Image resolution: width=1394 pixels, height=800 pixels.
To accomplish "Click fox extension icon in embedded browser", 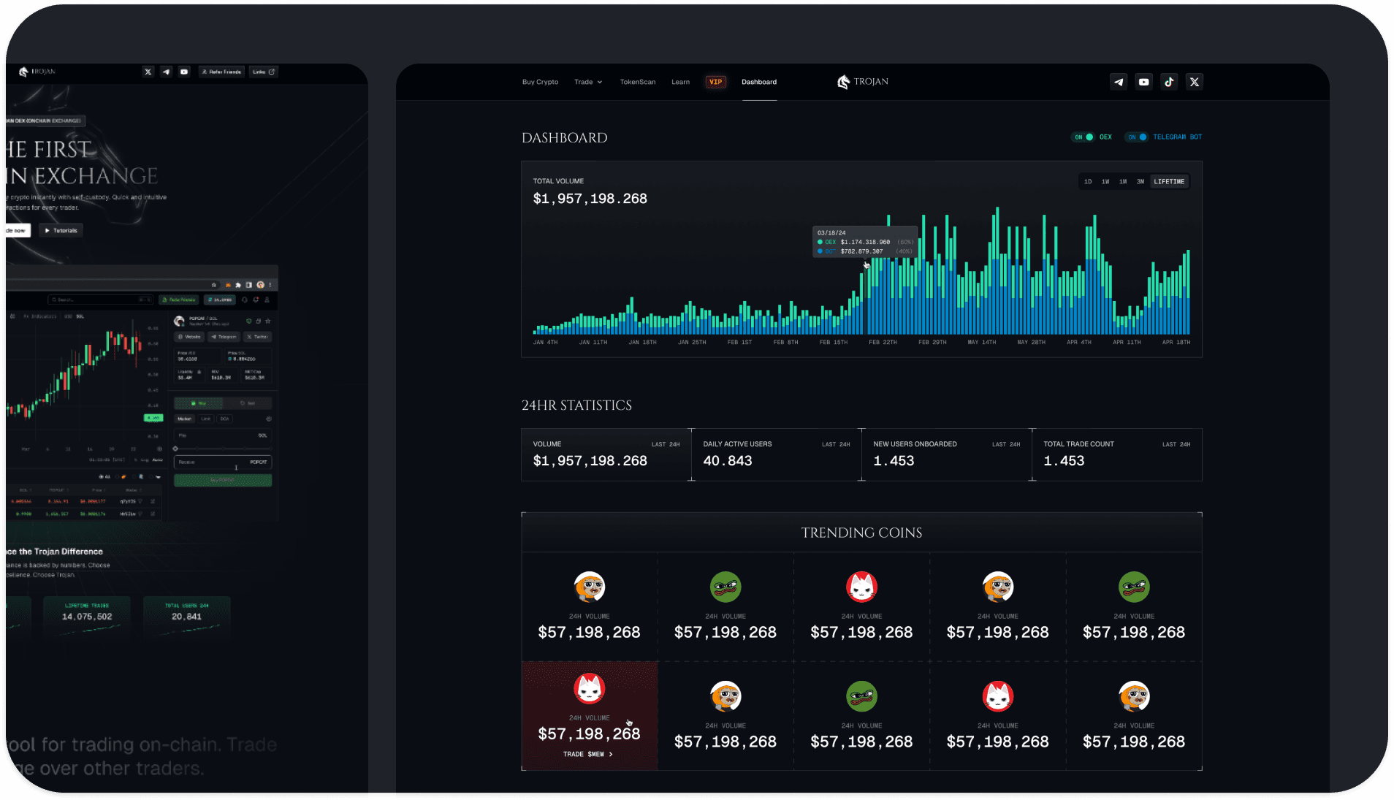I will click(228, 285).
